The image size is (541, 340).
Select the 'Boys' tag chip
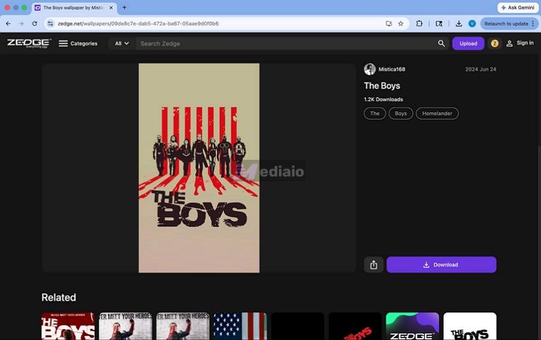pos(401,114)
